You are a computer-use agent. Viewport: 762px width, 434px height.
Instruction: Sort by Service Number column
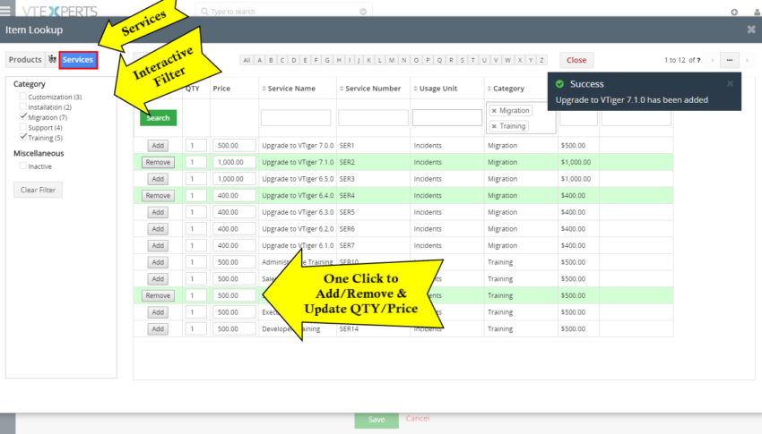tap(370, 89)
